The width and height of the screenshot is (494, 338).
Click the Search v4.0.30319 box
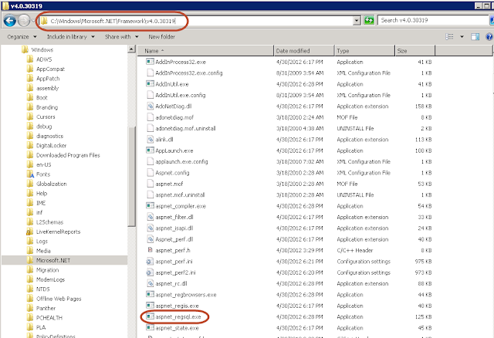pyautogui.click(x=433, y=20)
